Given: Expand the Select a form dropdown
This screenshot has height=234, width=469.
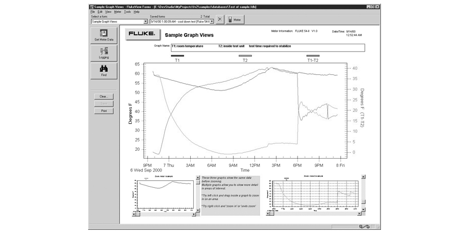Looking at the screenshot, I should (x=146, y=21).
